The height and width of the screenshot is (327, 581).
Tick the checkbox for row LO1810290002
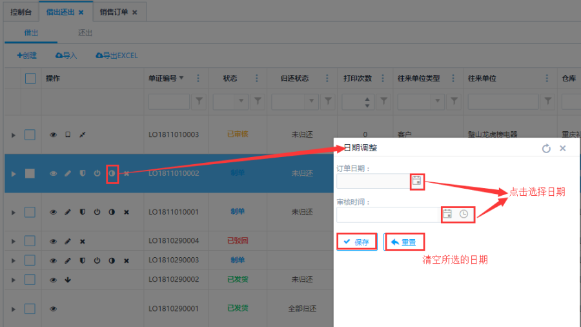tap(30, 280)
